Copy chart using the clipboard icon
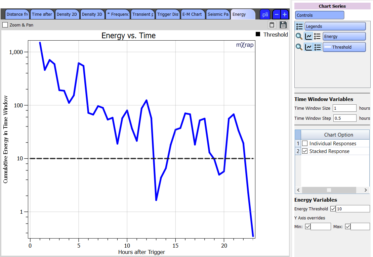This screenshot has height=257, width=373. pyautogui.click(x=272, y=25)
